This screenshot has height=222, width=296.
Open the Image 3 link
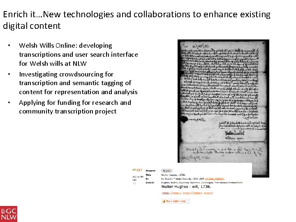click(x=187, y=193)
